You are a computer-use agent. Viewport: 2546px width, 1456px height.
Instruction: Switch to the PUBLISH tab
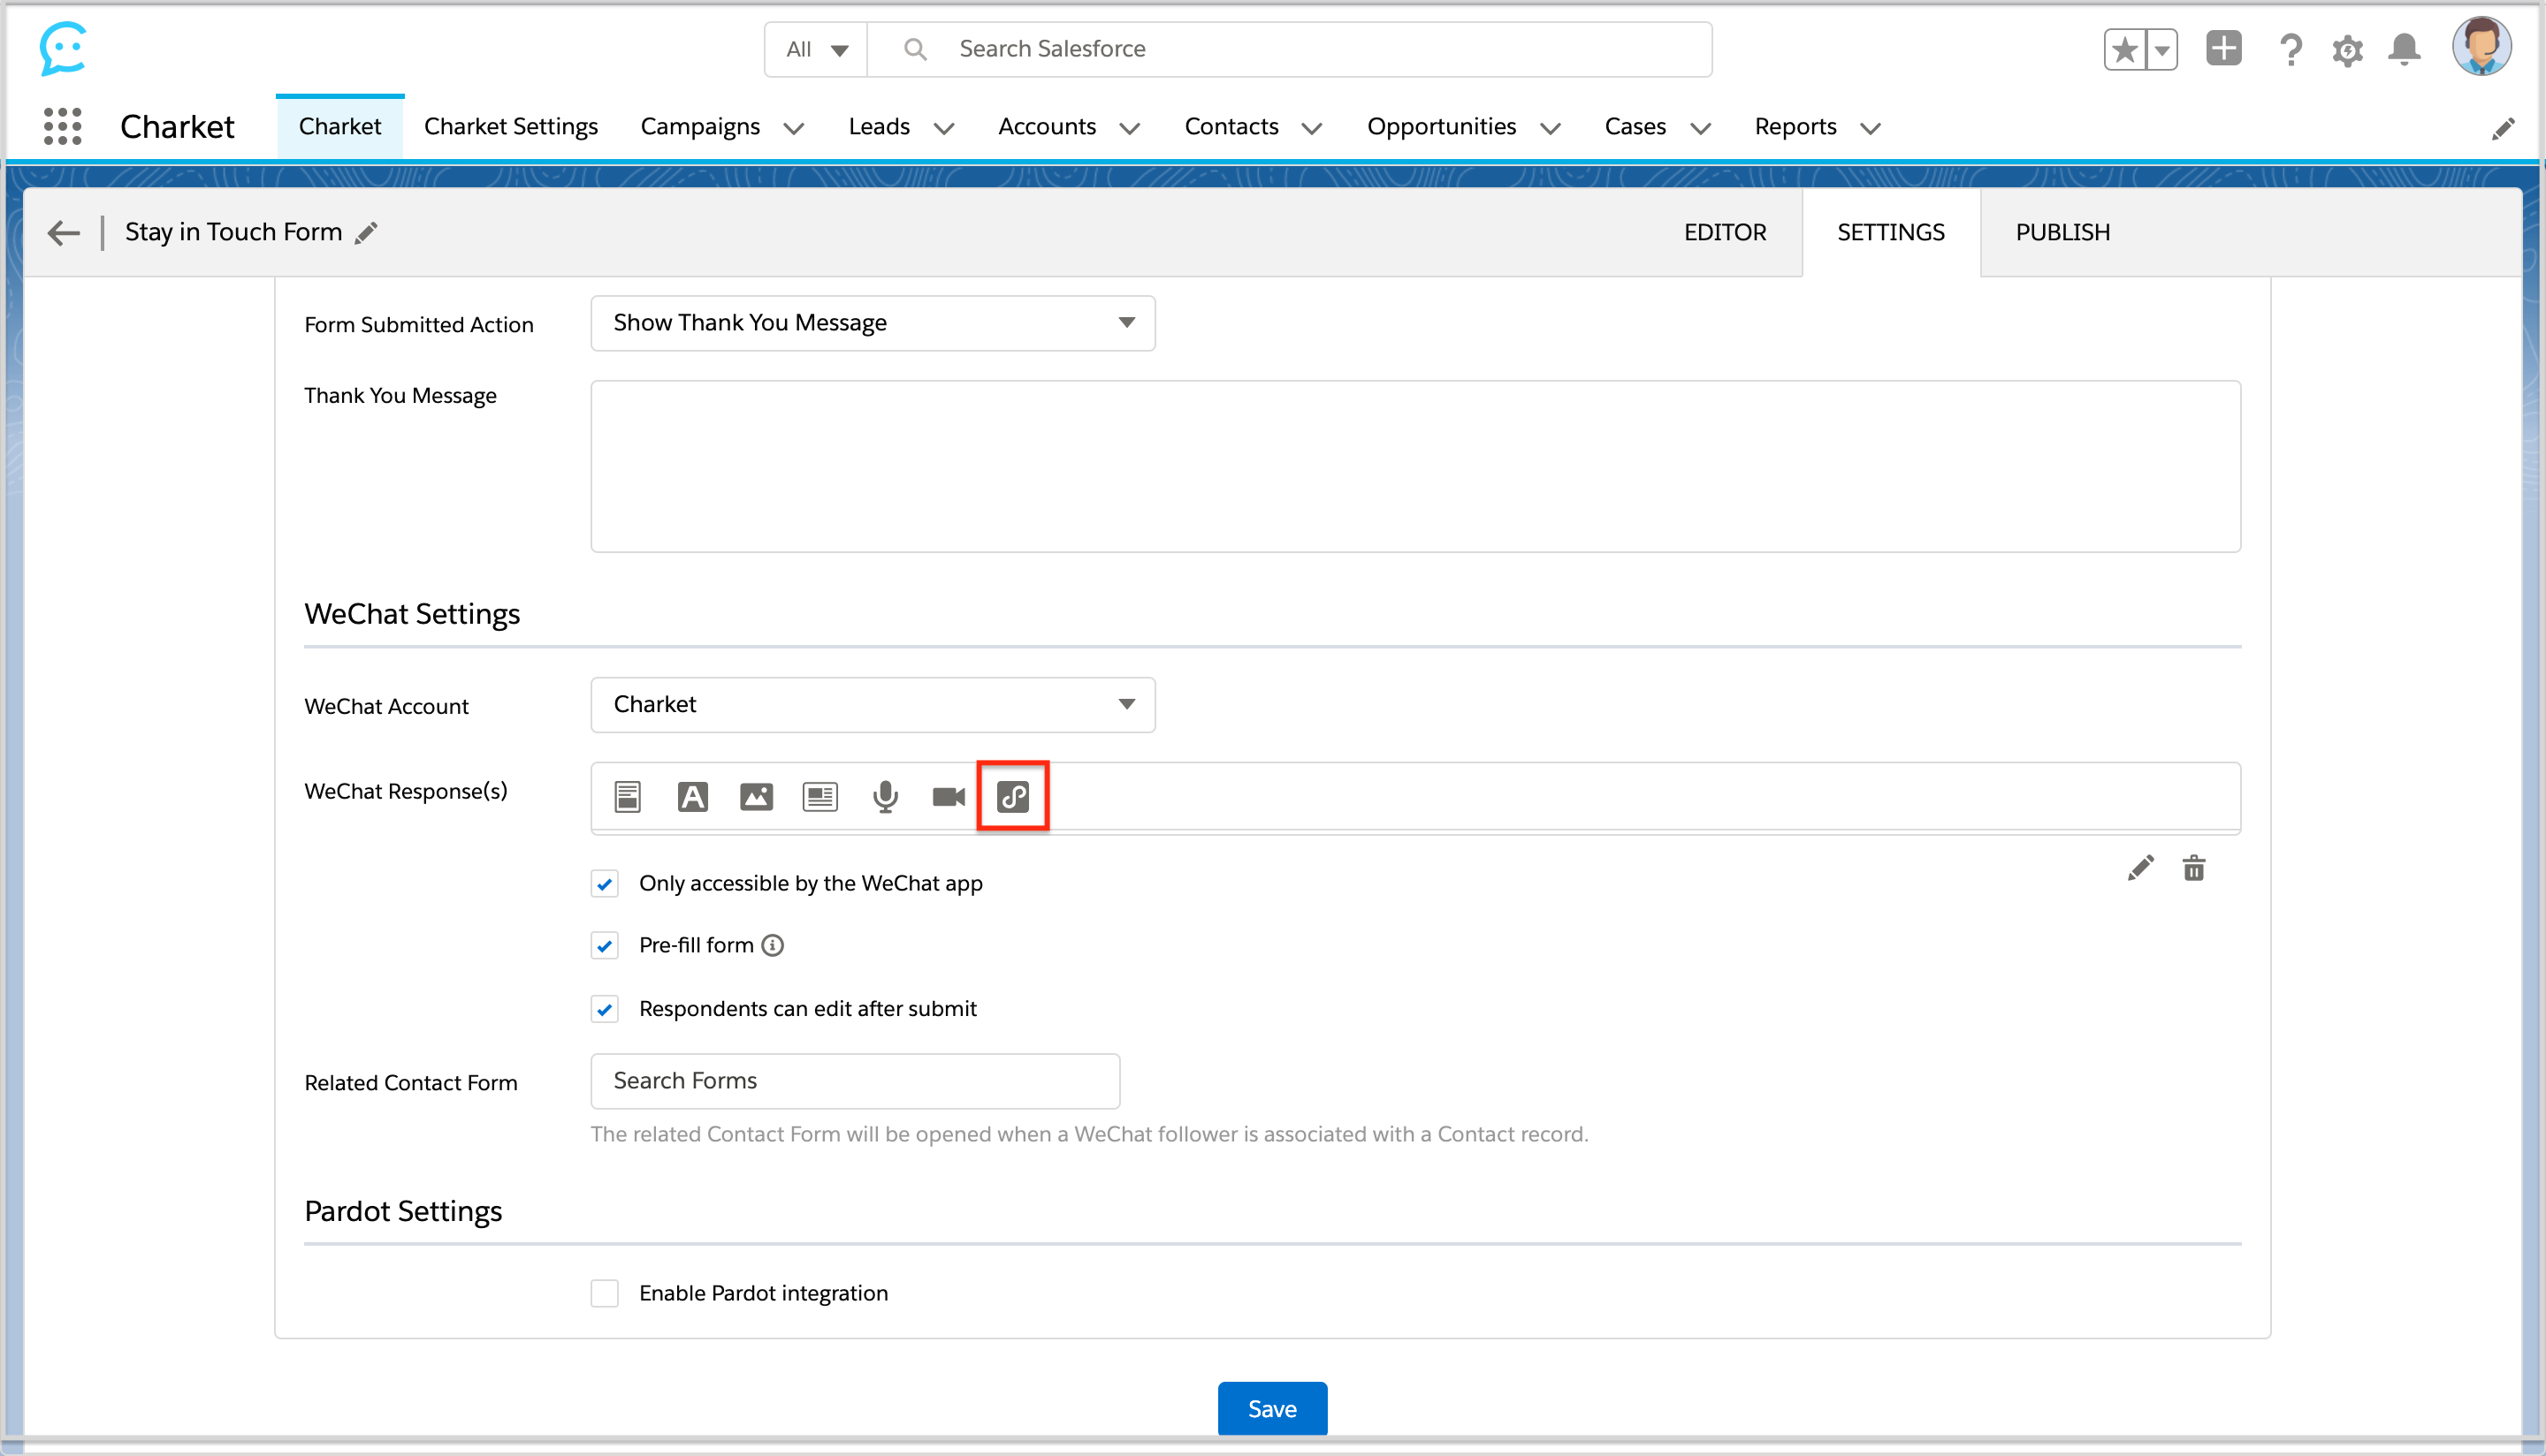(2062, 233)
